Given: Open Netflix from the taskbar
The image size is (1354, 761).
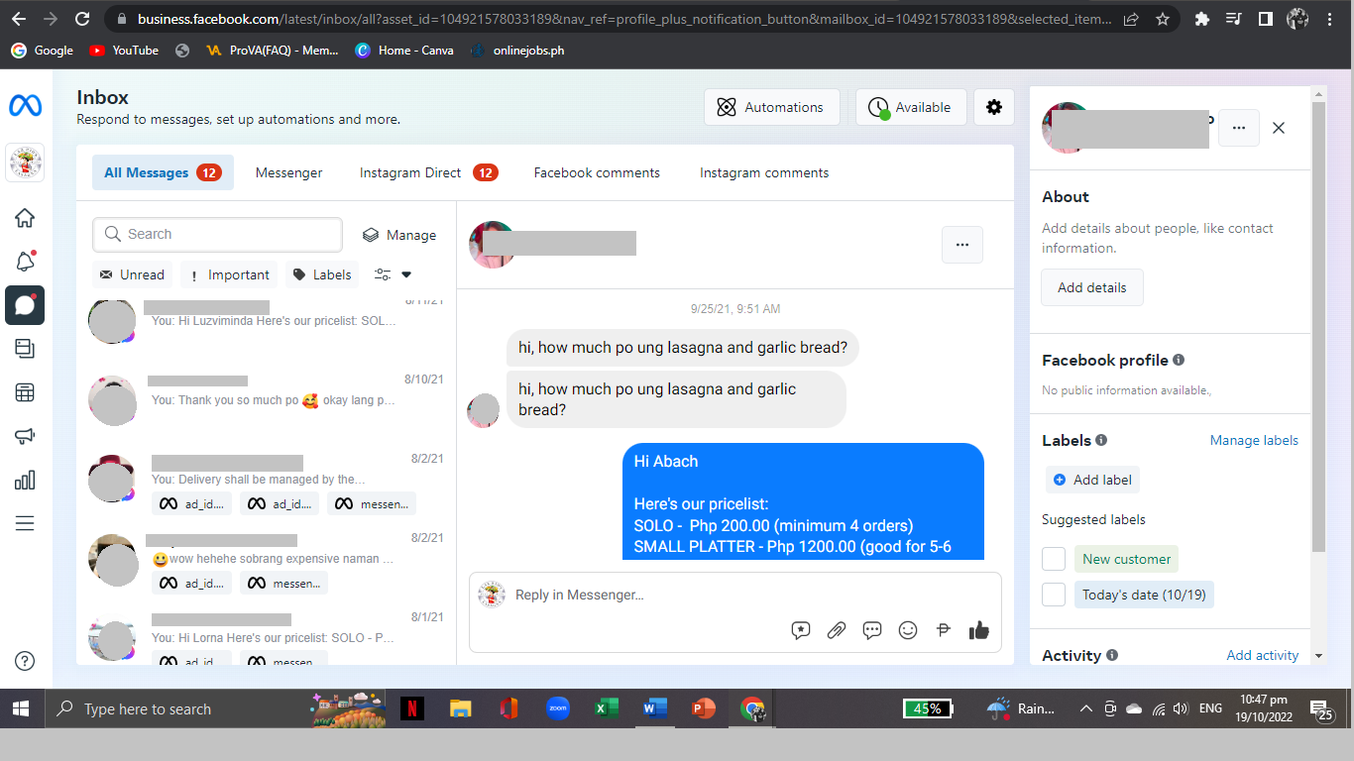Looking at the screenshot, I should coord(412,708).
